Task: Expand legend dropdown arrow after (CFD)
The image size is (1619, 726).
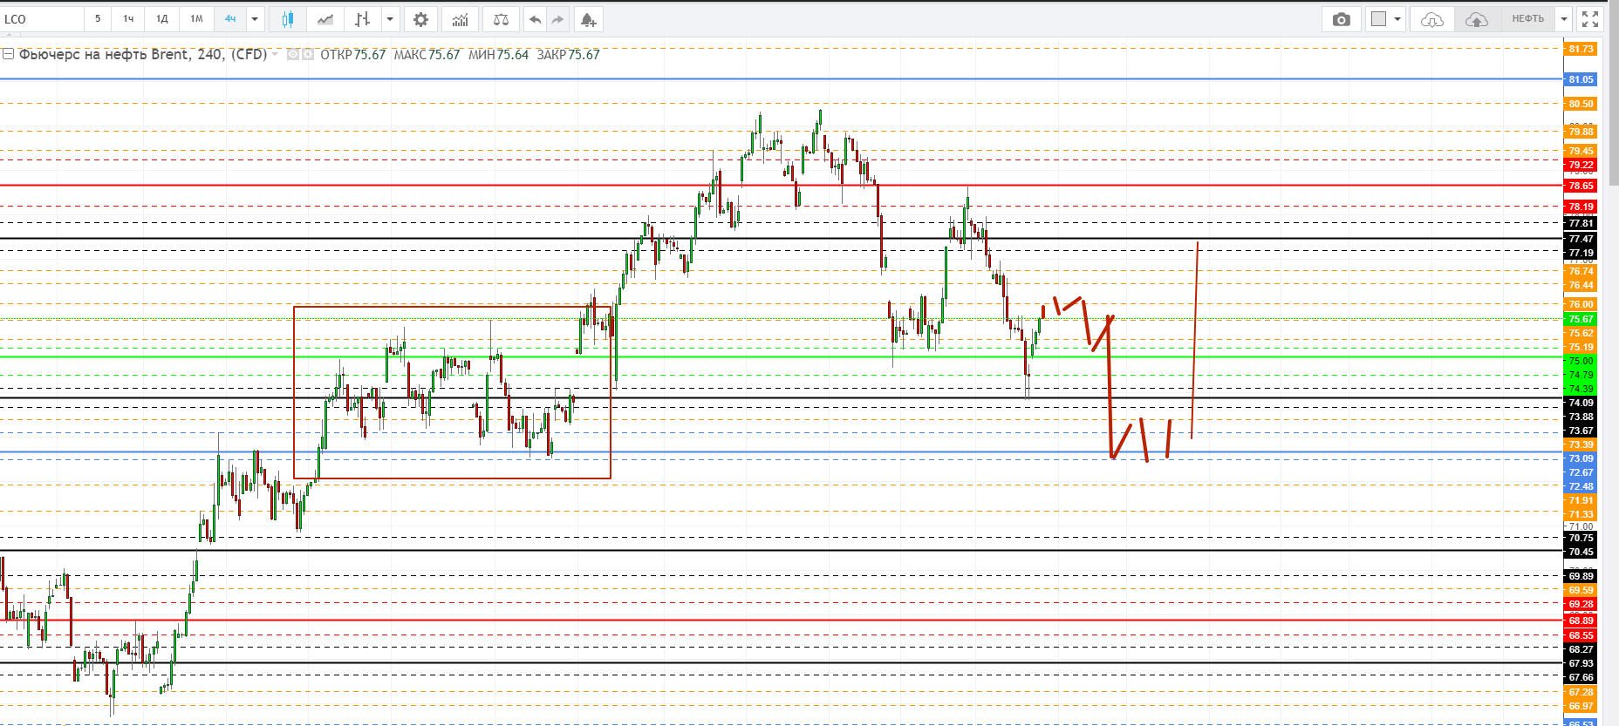Action: [276, 54]
